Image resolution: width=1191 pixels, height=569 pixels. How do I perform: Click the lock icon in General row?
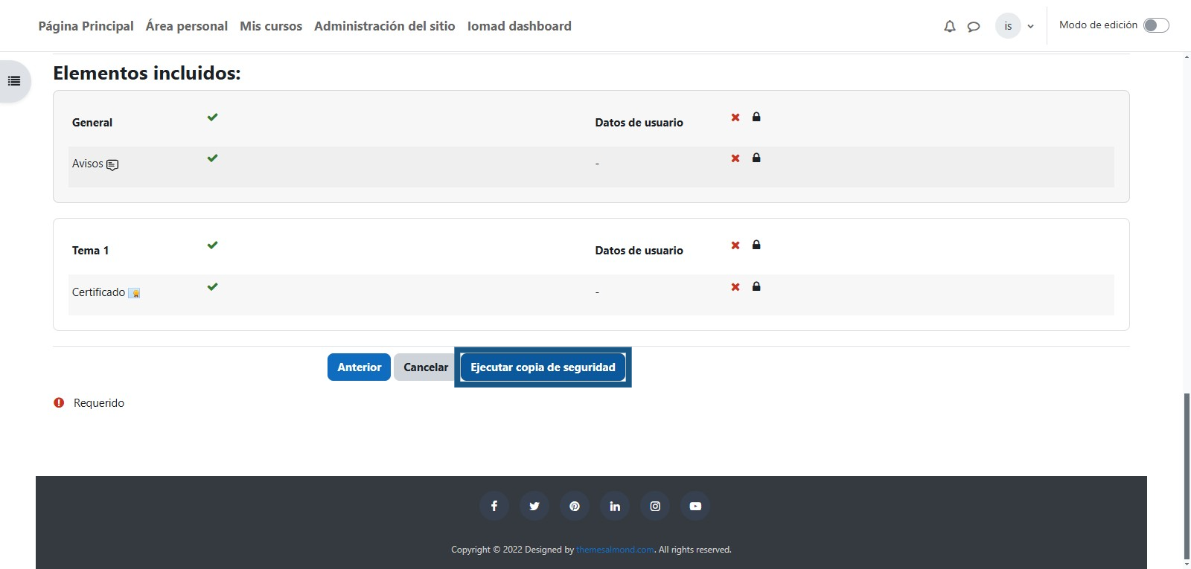coord(756,117)
